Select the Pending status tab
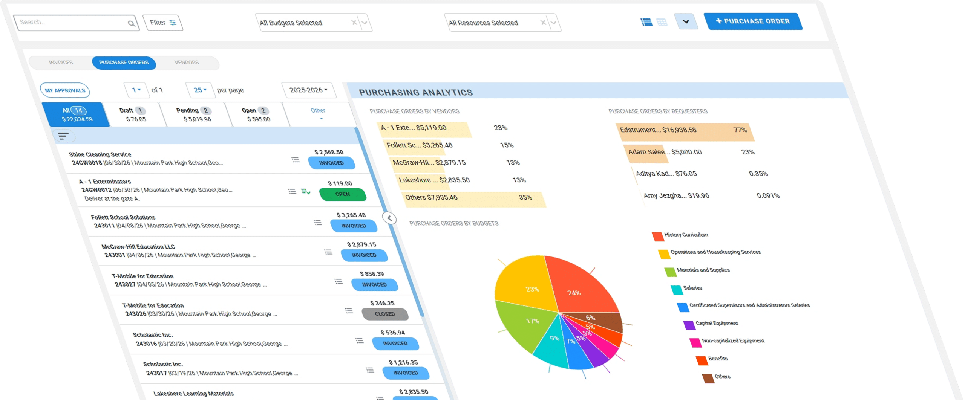 (x=195, y=115)
